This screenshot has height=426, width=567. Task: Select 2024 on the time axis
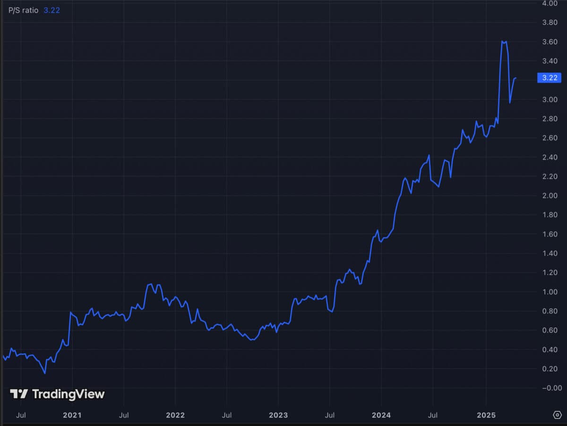381,415
